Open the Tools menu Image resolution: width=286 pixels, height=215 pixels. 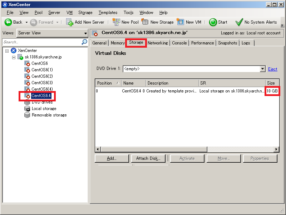[x=129, y=13]
